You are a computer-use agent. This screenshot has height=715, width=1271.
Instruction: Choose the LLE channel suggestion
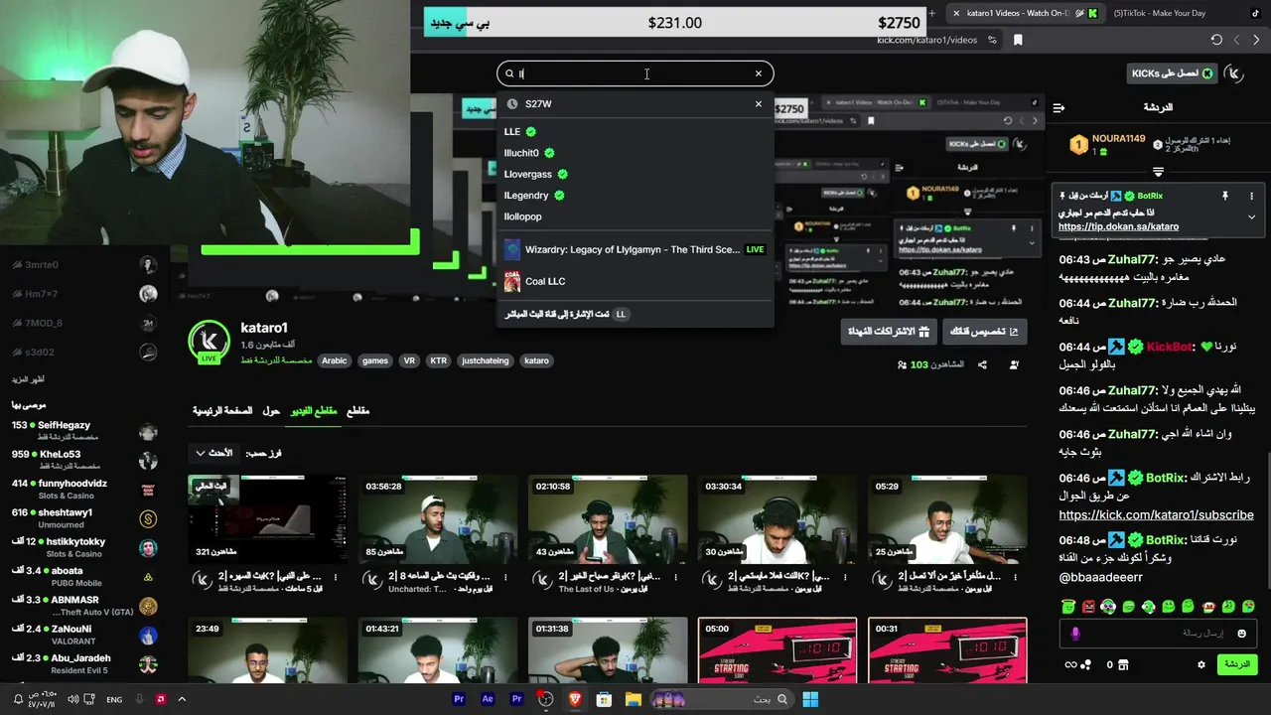coord(635,131)
